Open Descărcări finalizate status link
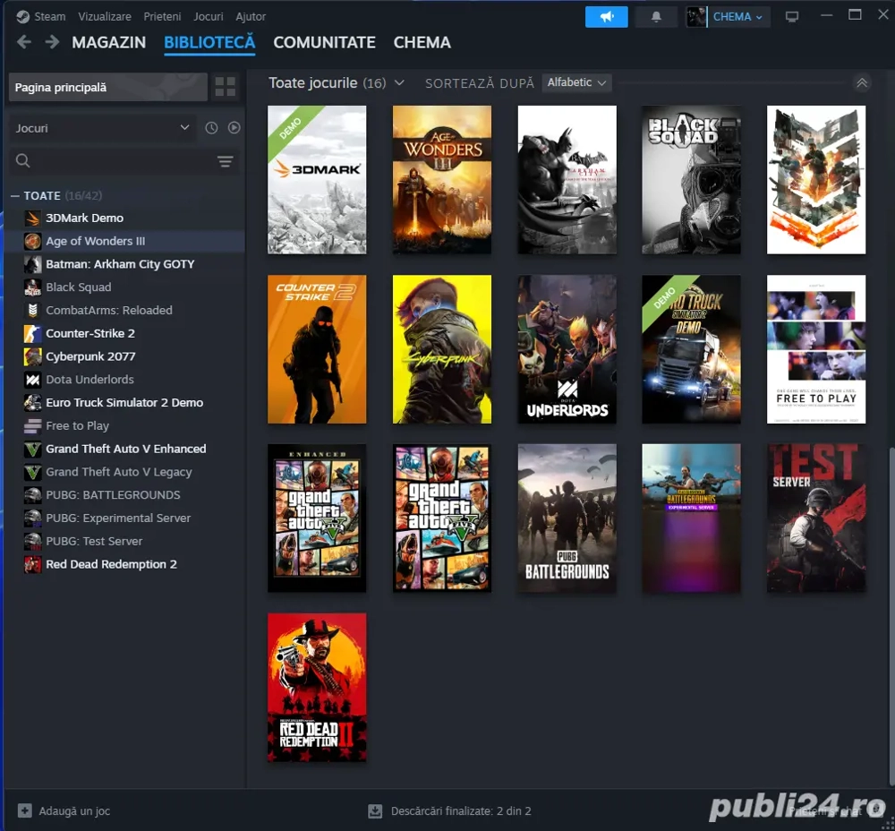This screenshot has height=831, width=895. click(x=459, y=810)
